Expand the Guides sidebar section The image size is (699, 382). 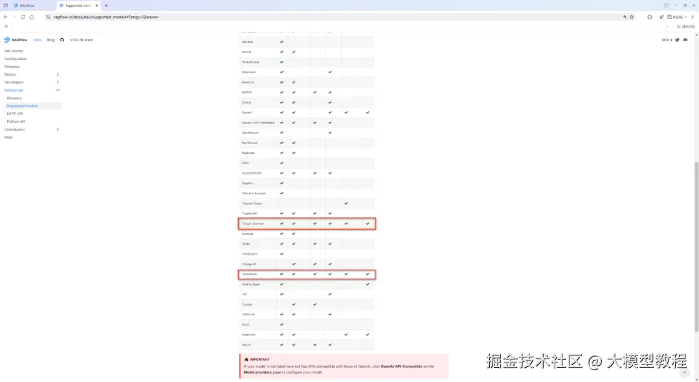[x=58, y=74]
